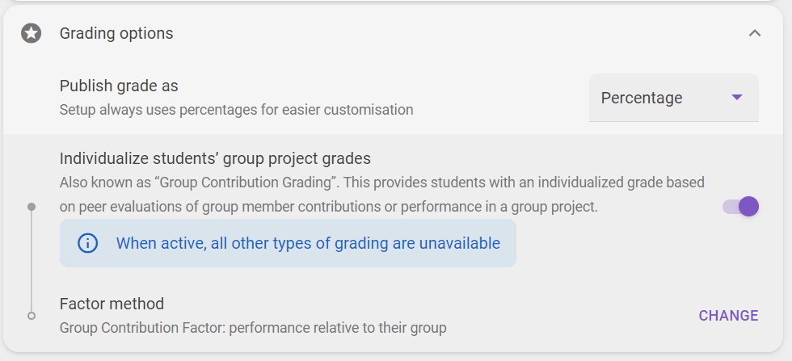Click 'Setup always uses percentages' helper text

click(236, 110)
